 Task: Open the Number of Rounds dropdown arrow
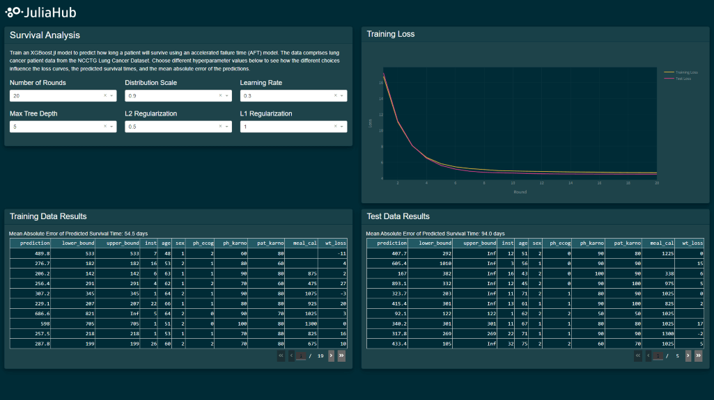coord(111,96)
